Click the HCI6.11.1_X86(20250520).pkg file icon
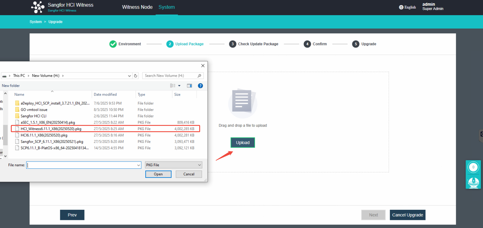This screenshot has height=228, width=483. point(17,135)
